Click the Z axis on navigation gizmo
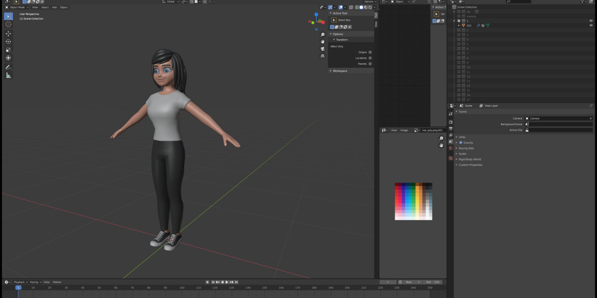This screenshot has height=298, width=597. 316,15
